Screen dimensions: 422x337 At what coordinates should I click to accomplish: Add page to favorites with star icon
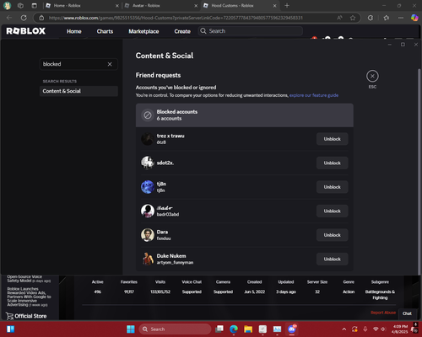[x=353, y=18]
